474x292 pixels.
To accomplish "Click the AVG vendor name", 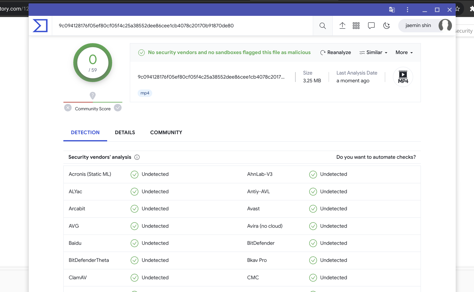I will [74, 226].
